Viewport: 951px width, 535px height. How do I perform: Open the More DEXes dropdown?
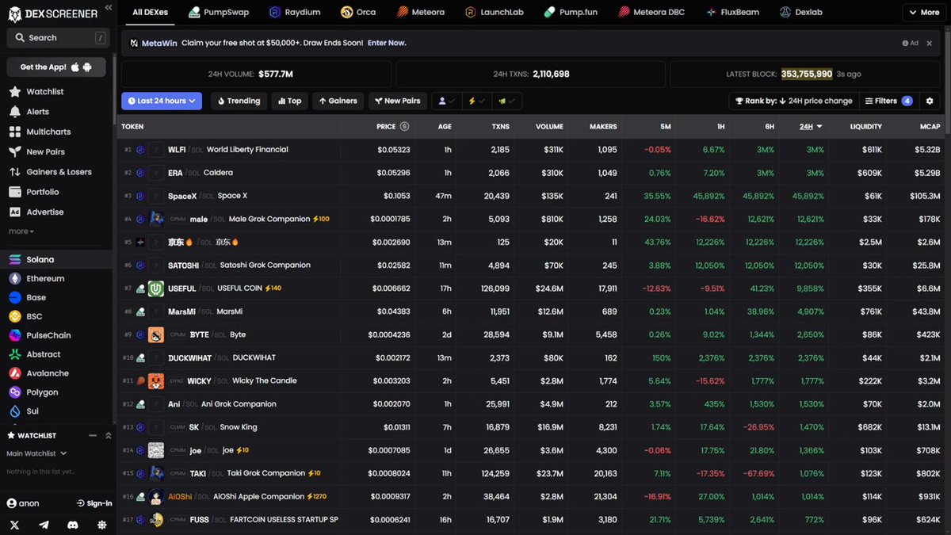click(x=924, y=13)
